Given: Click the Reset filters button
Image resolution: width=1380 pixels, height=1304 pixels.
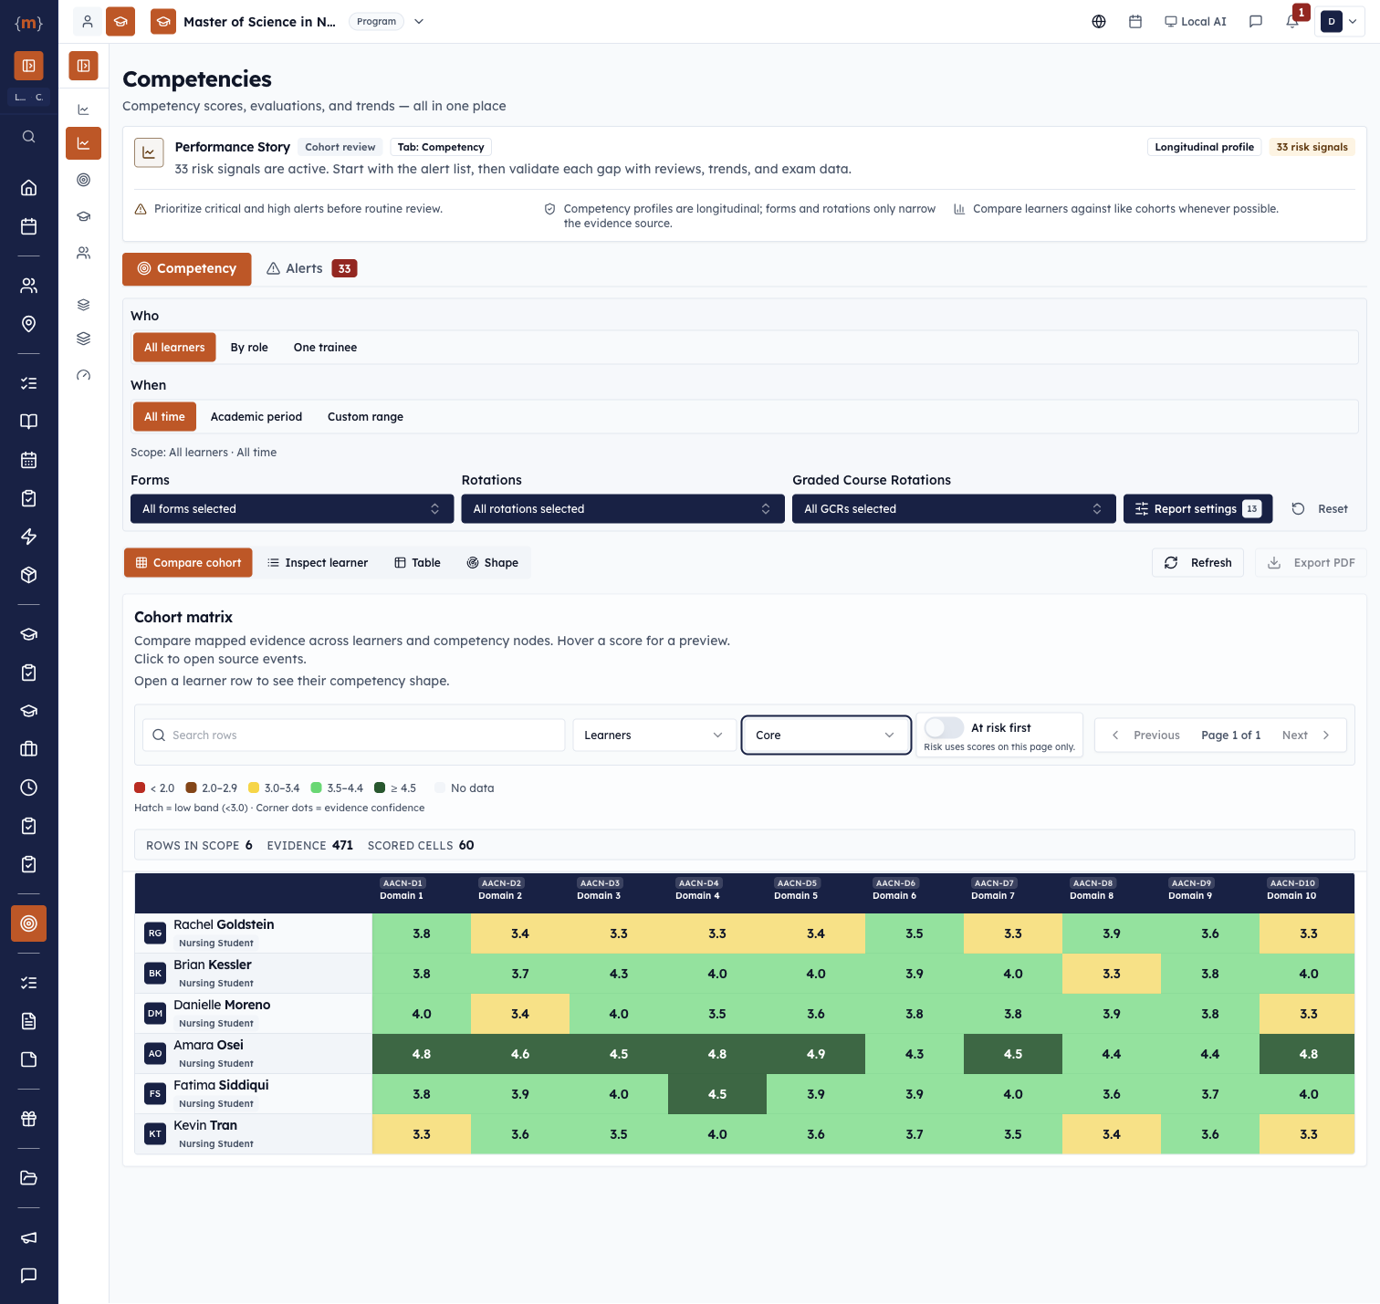Looking at the screenshot, I should point(1320,509).
